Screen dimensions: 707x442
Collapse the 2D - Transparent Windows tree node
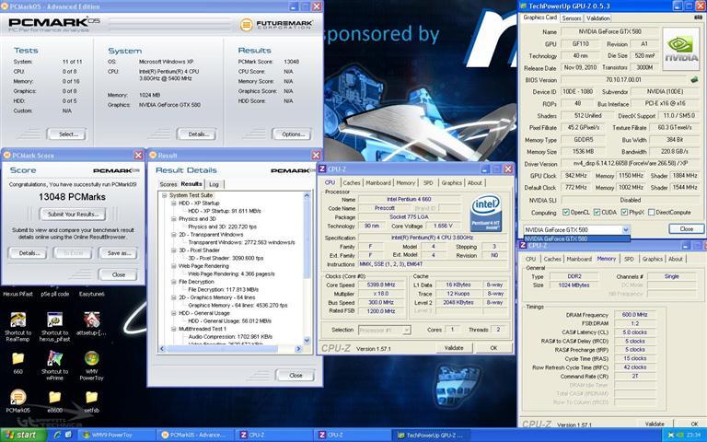click(x=174, y=235)
